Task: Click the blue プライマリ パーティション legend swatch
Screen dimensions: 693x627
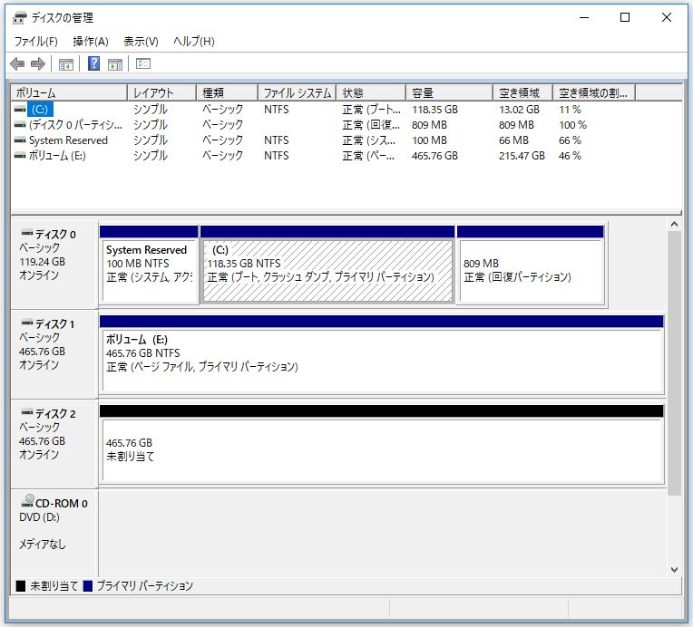Action: tap(87, 586)
